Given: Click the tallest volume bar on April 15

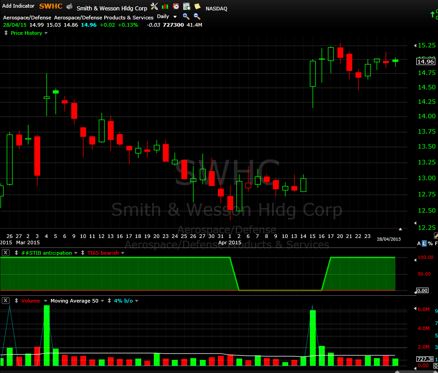Looking at the screenshot, I should pyautogui.click(x=313, y=338).
